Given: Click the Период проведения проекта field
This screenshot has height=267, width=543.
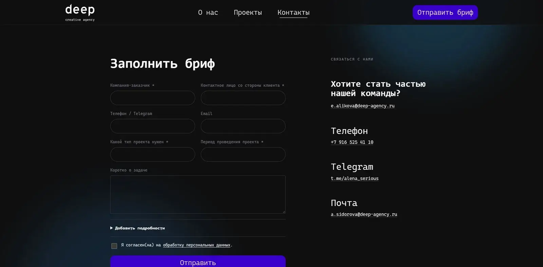Looking at the screenshot, I should tap(243, 154).
